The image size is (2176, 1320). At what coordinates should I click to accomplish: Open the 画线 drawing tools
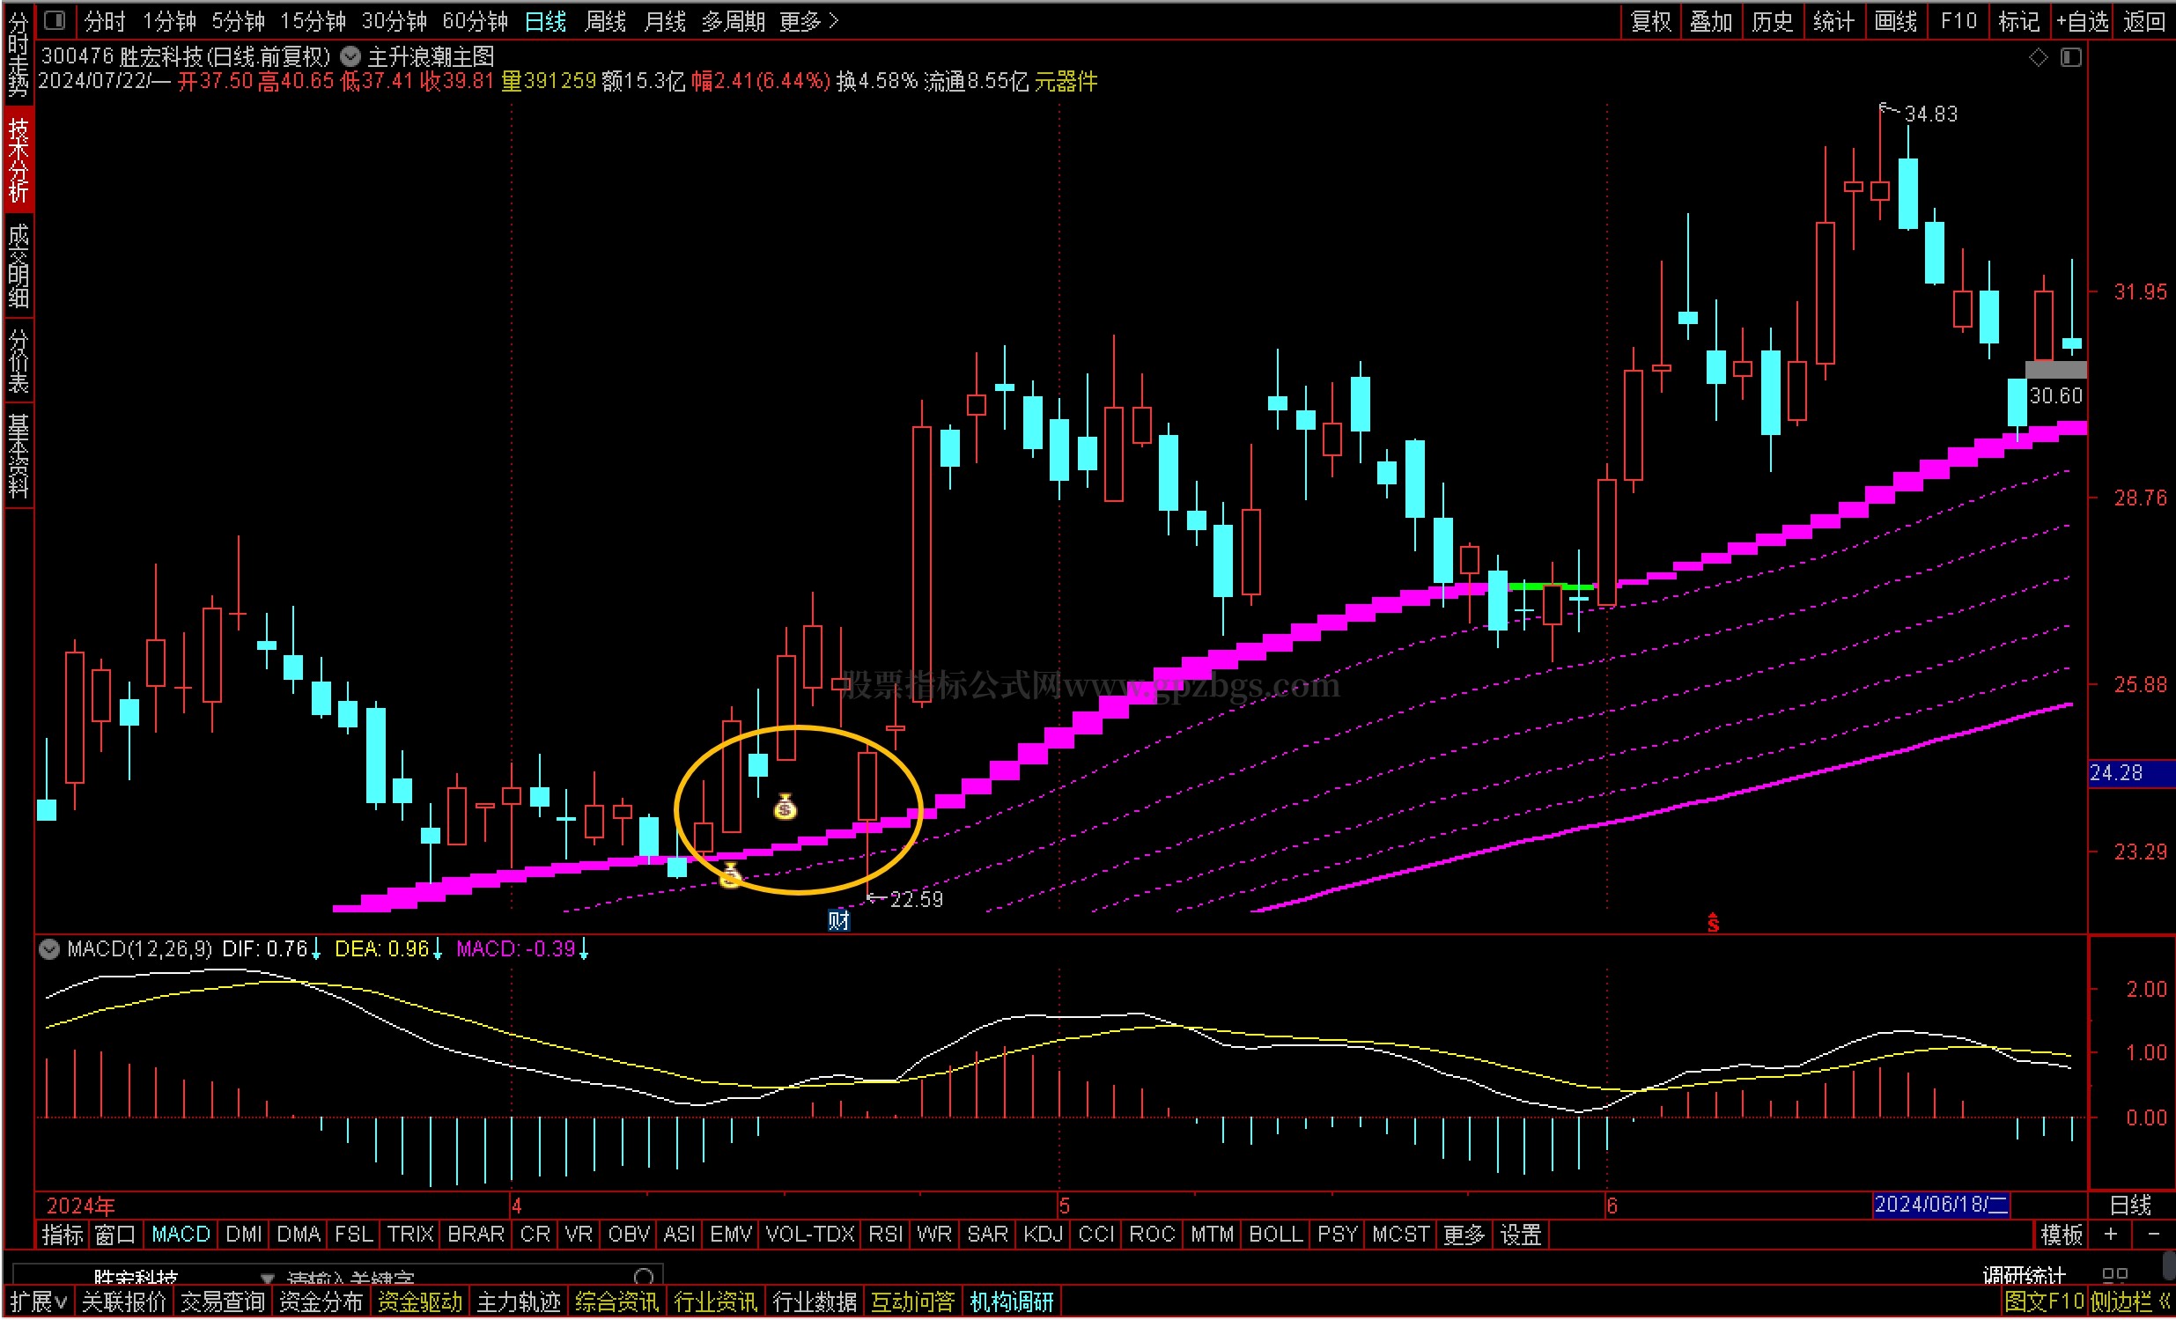point(1896,20)
